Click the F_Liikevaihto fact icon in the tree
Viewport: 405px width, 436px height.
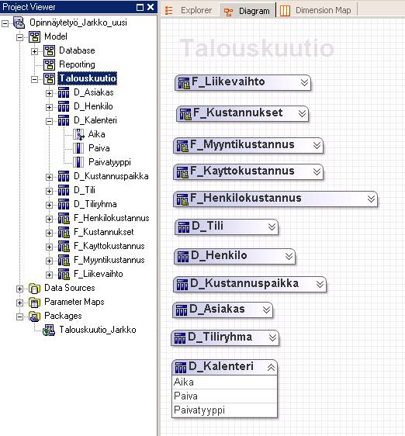pos(64,274)
